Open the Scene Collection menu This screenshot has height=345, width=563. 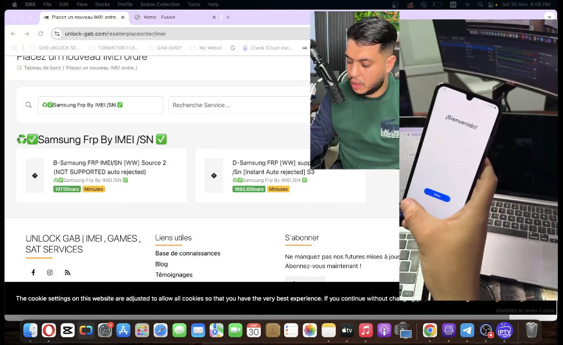[159, 5]
